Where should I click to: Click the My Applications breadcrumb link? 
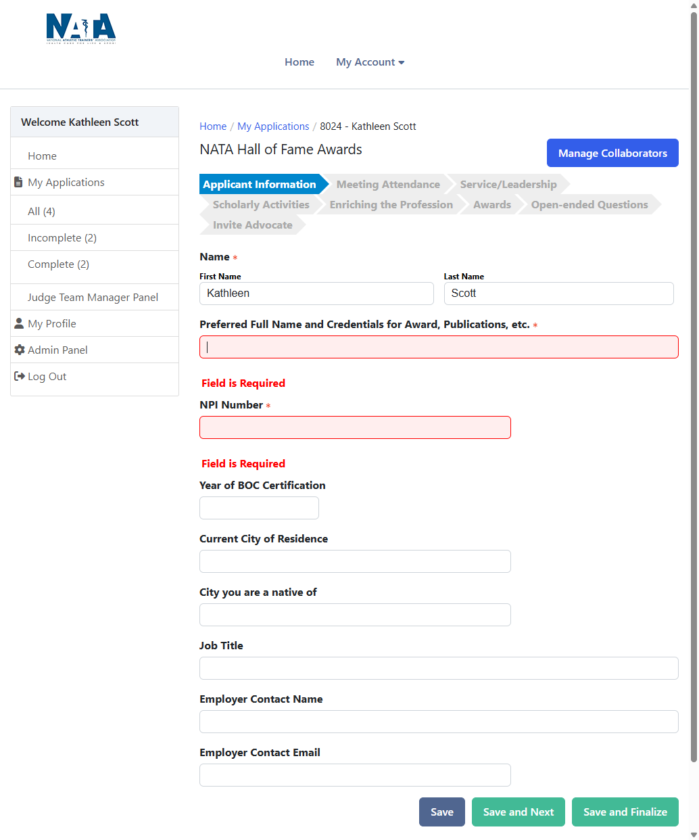point(273,126)
